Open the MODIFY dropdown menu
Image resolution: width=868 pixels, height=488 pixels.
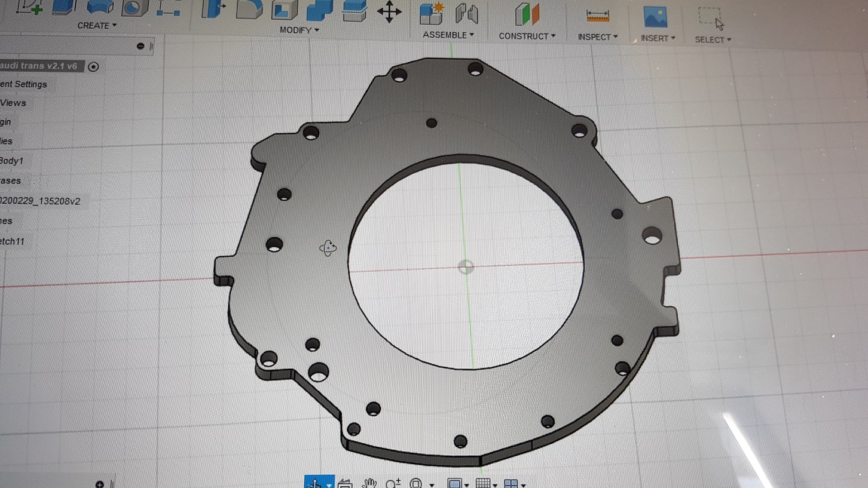click(299, 30)
